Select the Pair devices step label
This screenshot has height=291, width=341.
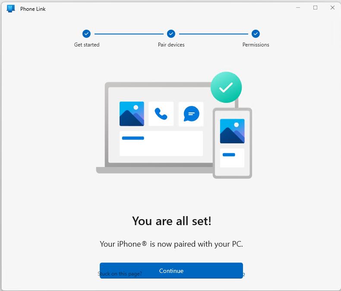pos(171,45)
